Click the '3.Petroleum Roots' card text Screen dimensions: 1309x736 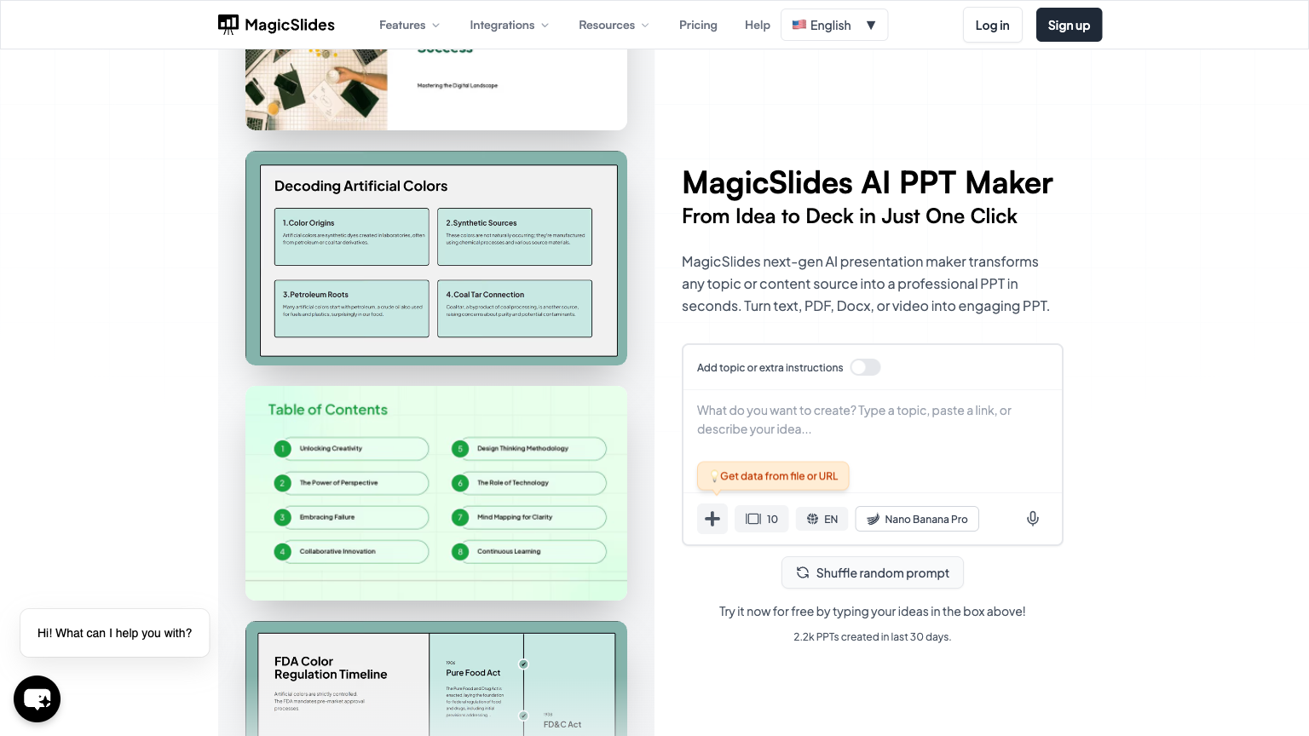point(315,295)
